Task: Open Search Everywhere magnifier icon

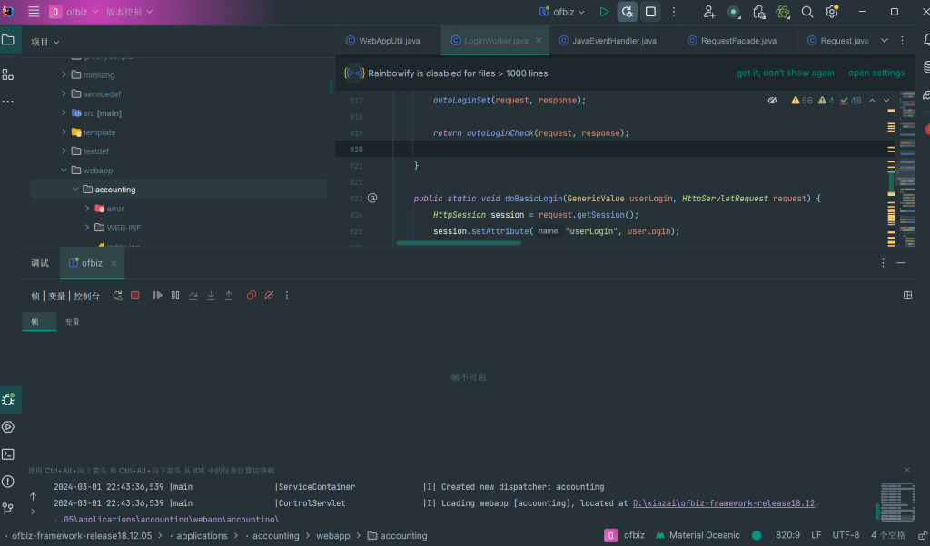Action: click(x=807, y=12)
